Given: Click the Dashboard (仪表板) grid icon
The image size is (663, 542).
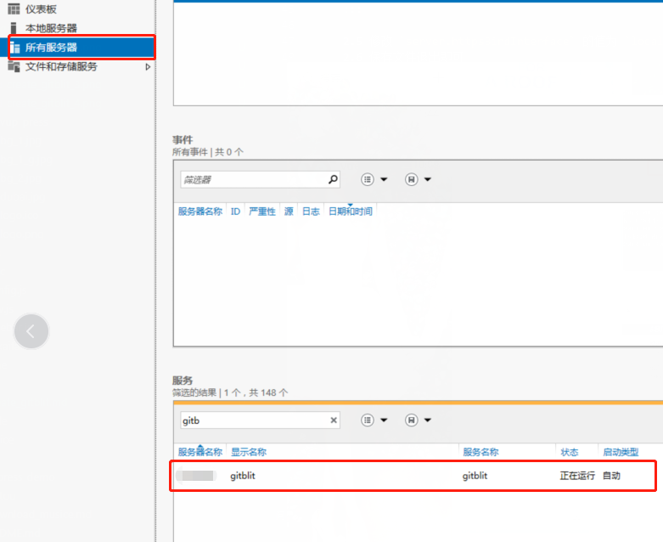Looking at the screenshot, I should point(14,9).
